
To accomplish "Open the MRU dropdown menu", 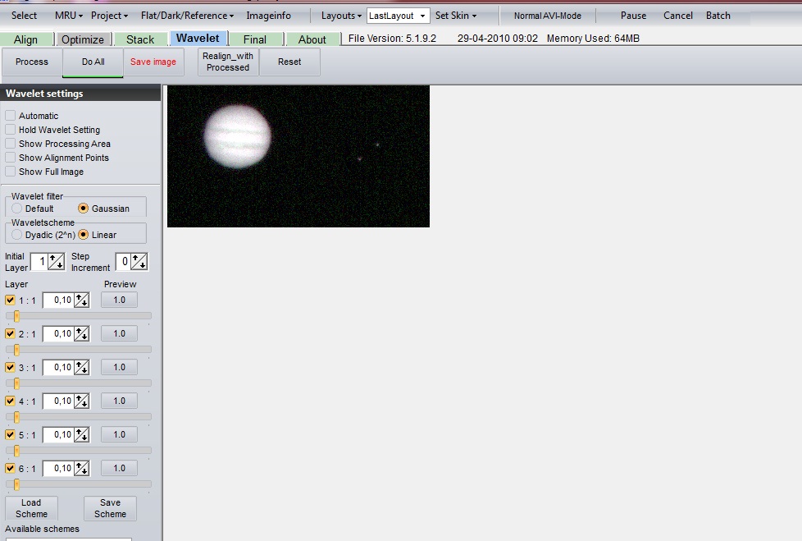I will [x=69, y=16].
